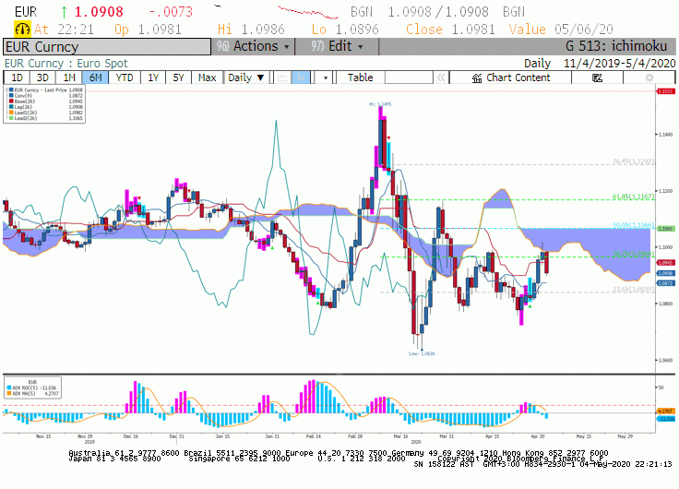Click the Table button
Viewport: 679px width, 489px height.
click(360, 78)
